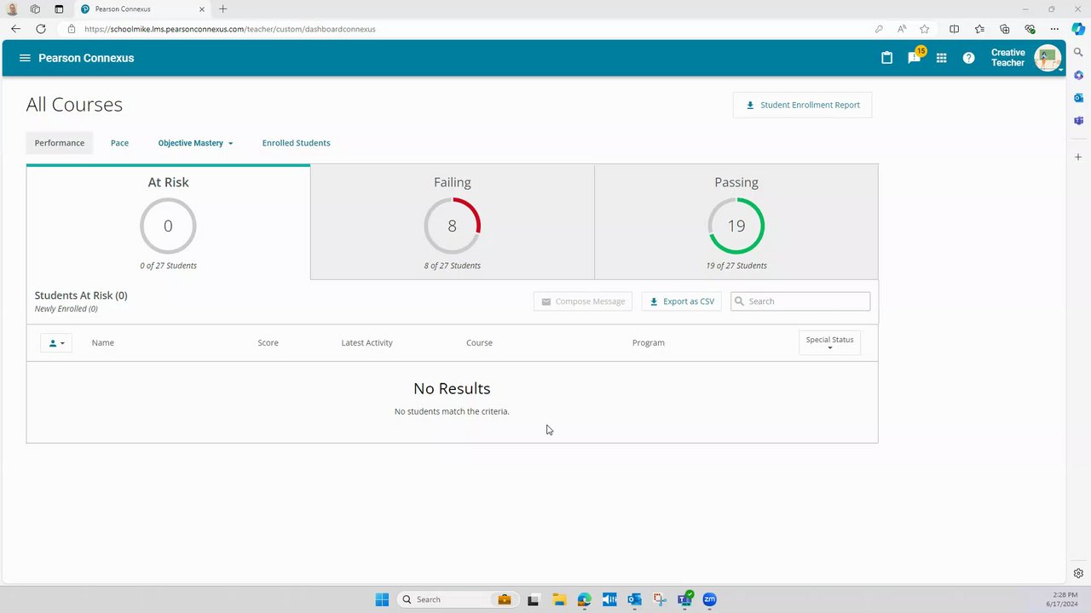Sort by Latest Activity column
The height and width of the screenshot is (613, 1091).
[367, 343]
